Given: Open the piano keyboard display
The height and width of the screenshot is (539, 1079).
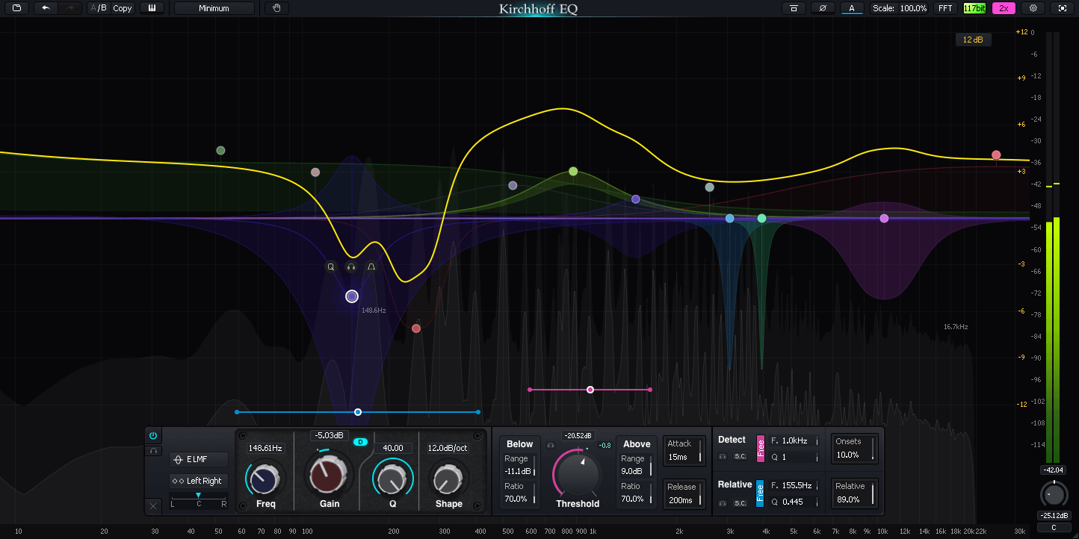Looking at the screenshot, I should click(x=152, y=8).
